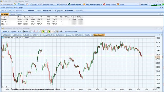Open the Акции promotions button
Image resolution: width=164 pixels, height=92 pixels.
121,4
